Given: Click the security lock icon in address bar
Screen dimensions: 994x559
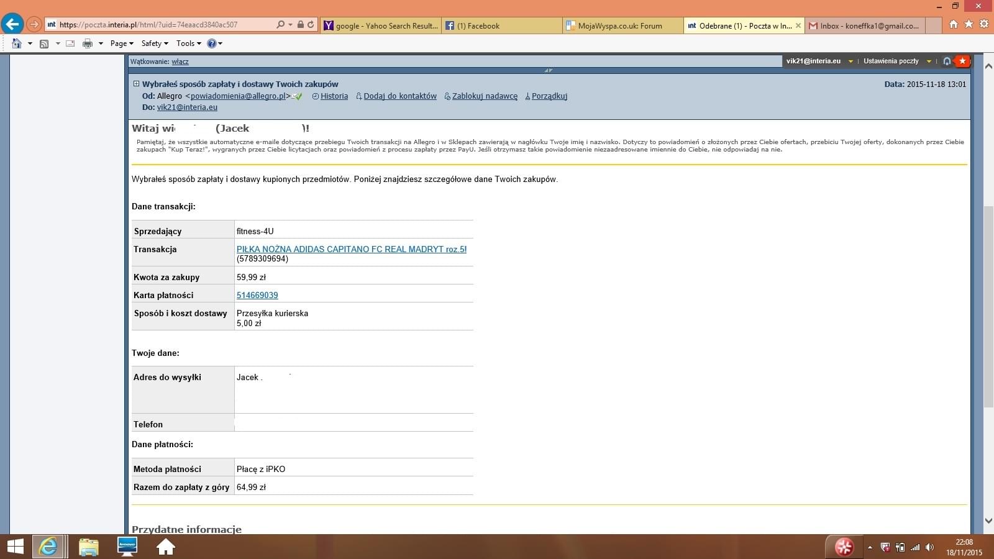Looking at the screenshot, I should 301,25.
